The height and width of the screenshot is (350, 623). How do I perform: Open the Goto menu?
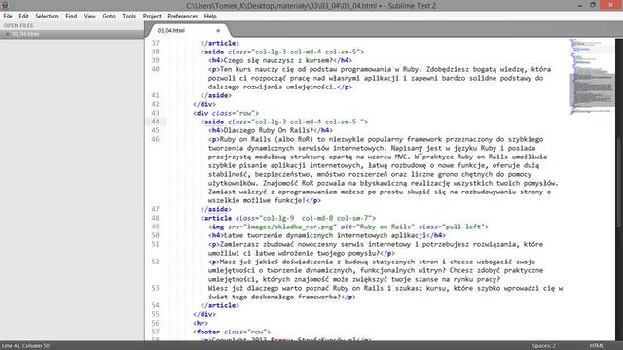click(x=109, y=16)
